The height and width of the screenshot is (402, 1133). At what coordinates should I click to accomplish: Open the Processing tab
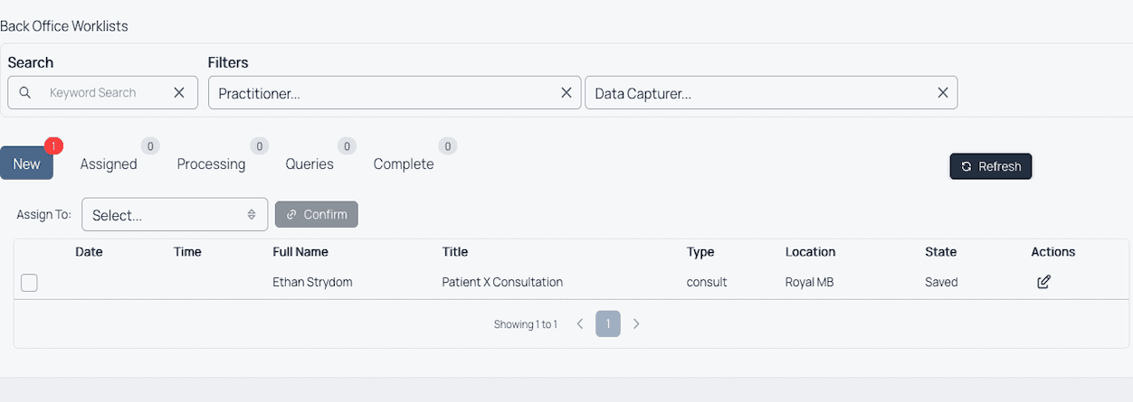click(211, 164)
